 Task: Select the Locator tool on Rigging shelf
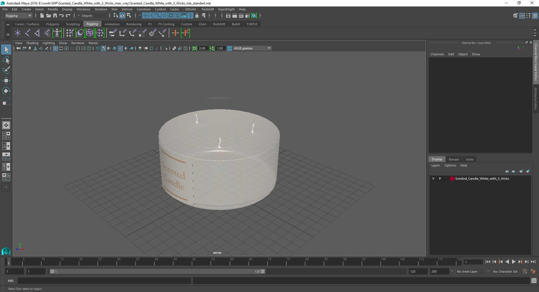(18, 33)
